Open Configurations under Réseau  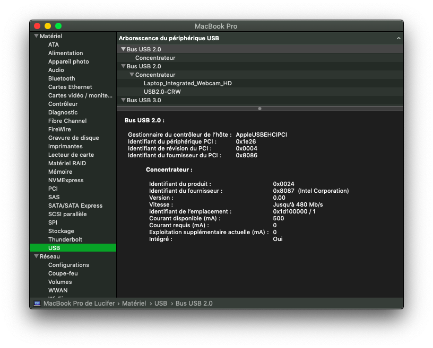(68, 265)
